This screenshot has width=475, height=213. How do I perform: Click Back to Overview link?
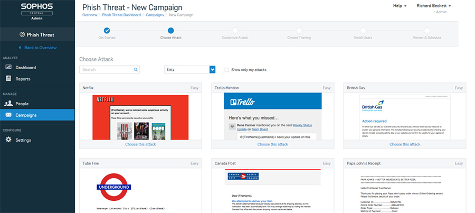coord(40,48)
